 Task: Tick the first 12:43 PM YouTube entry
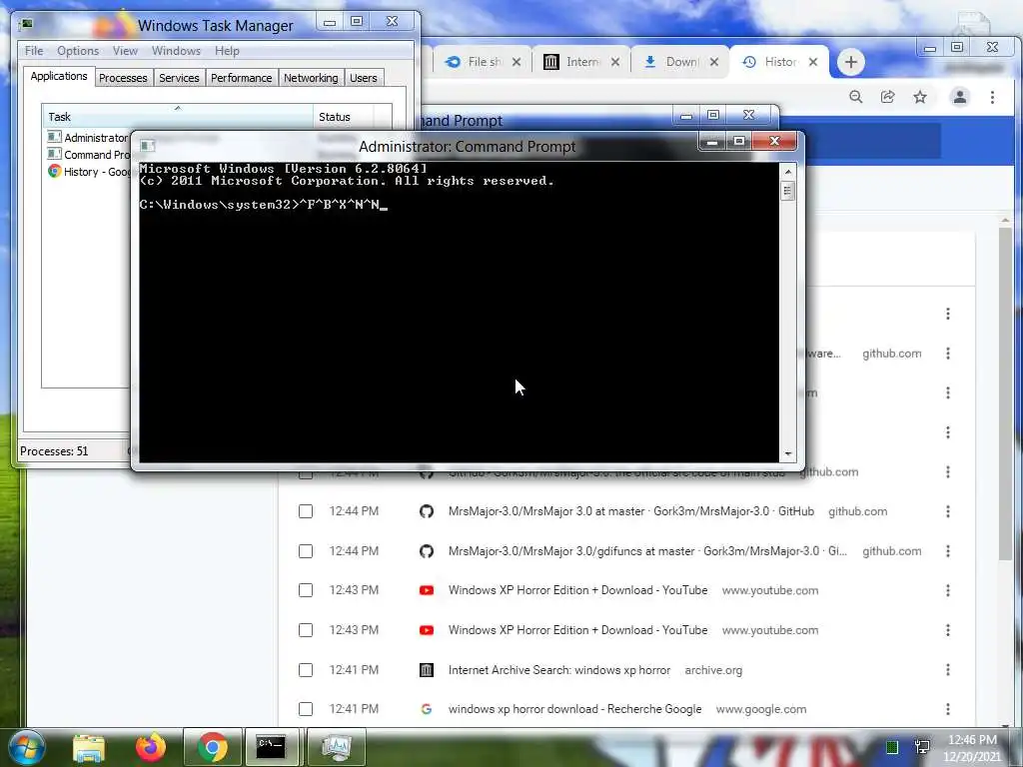tap(306, 590)
